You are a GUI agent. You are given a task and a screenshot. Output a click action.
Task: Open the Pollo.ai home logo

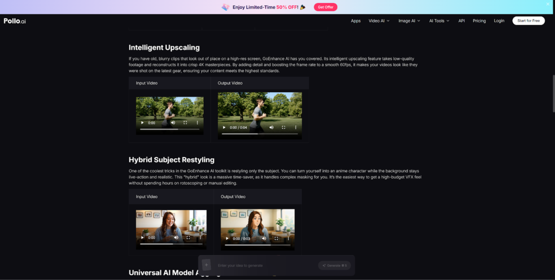pos(15,21)
